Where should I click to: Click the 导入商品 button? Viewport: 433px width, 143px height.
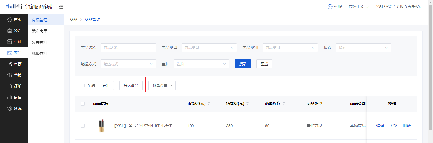click(131, 86)
